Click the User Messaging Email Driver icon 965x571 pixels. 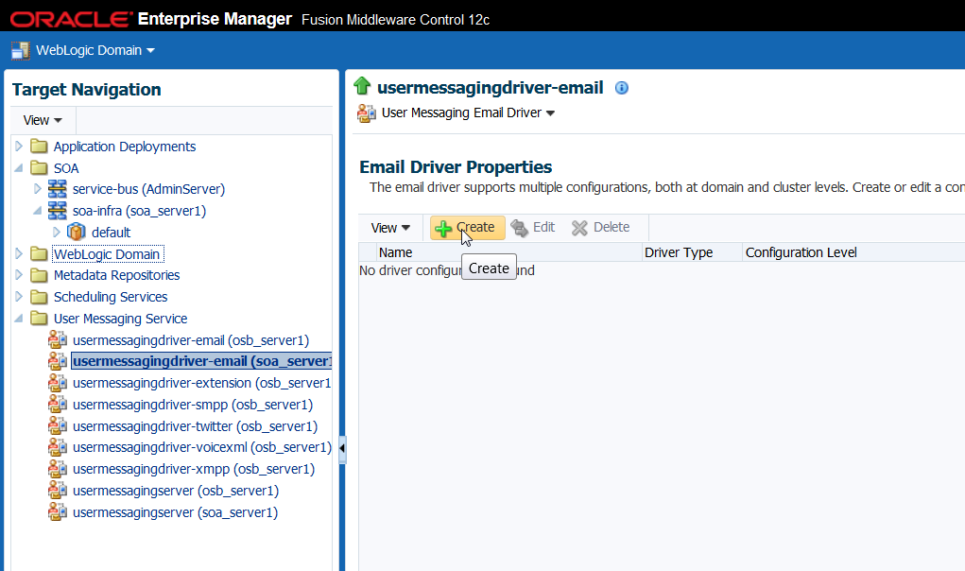pyautogui.click(x=367, y=113)
